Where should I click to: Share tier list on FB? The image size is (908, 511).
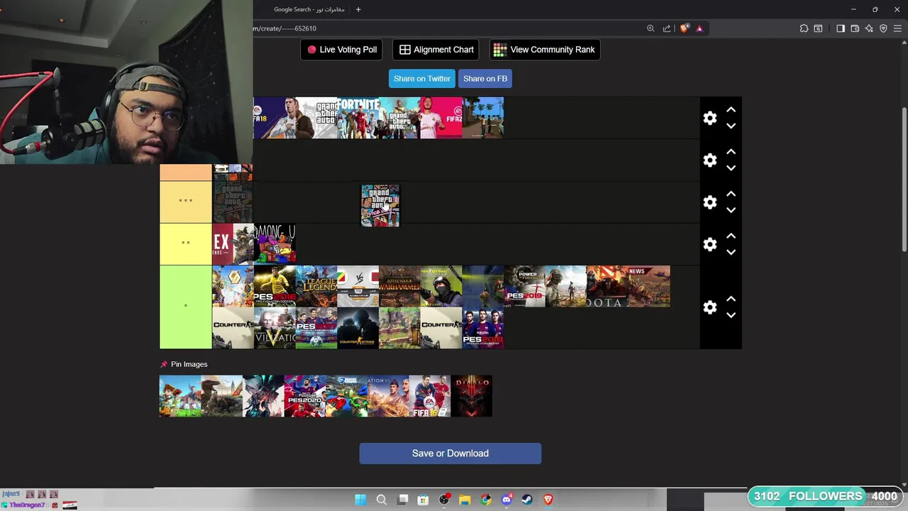pyautogui.click(x=485, y=79)
